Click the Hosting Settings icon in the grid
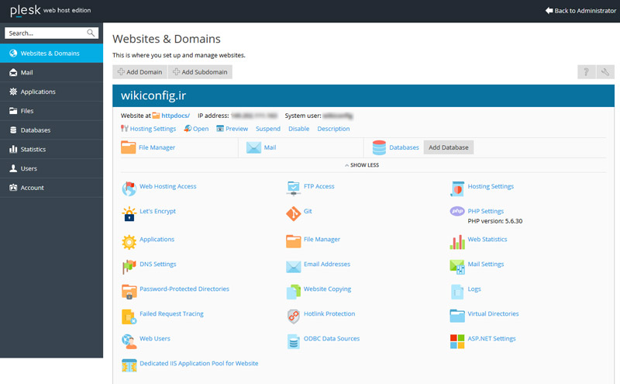This screenshot has width=620, height=384. click(x=457, y=189)
